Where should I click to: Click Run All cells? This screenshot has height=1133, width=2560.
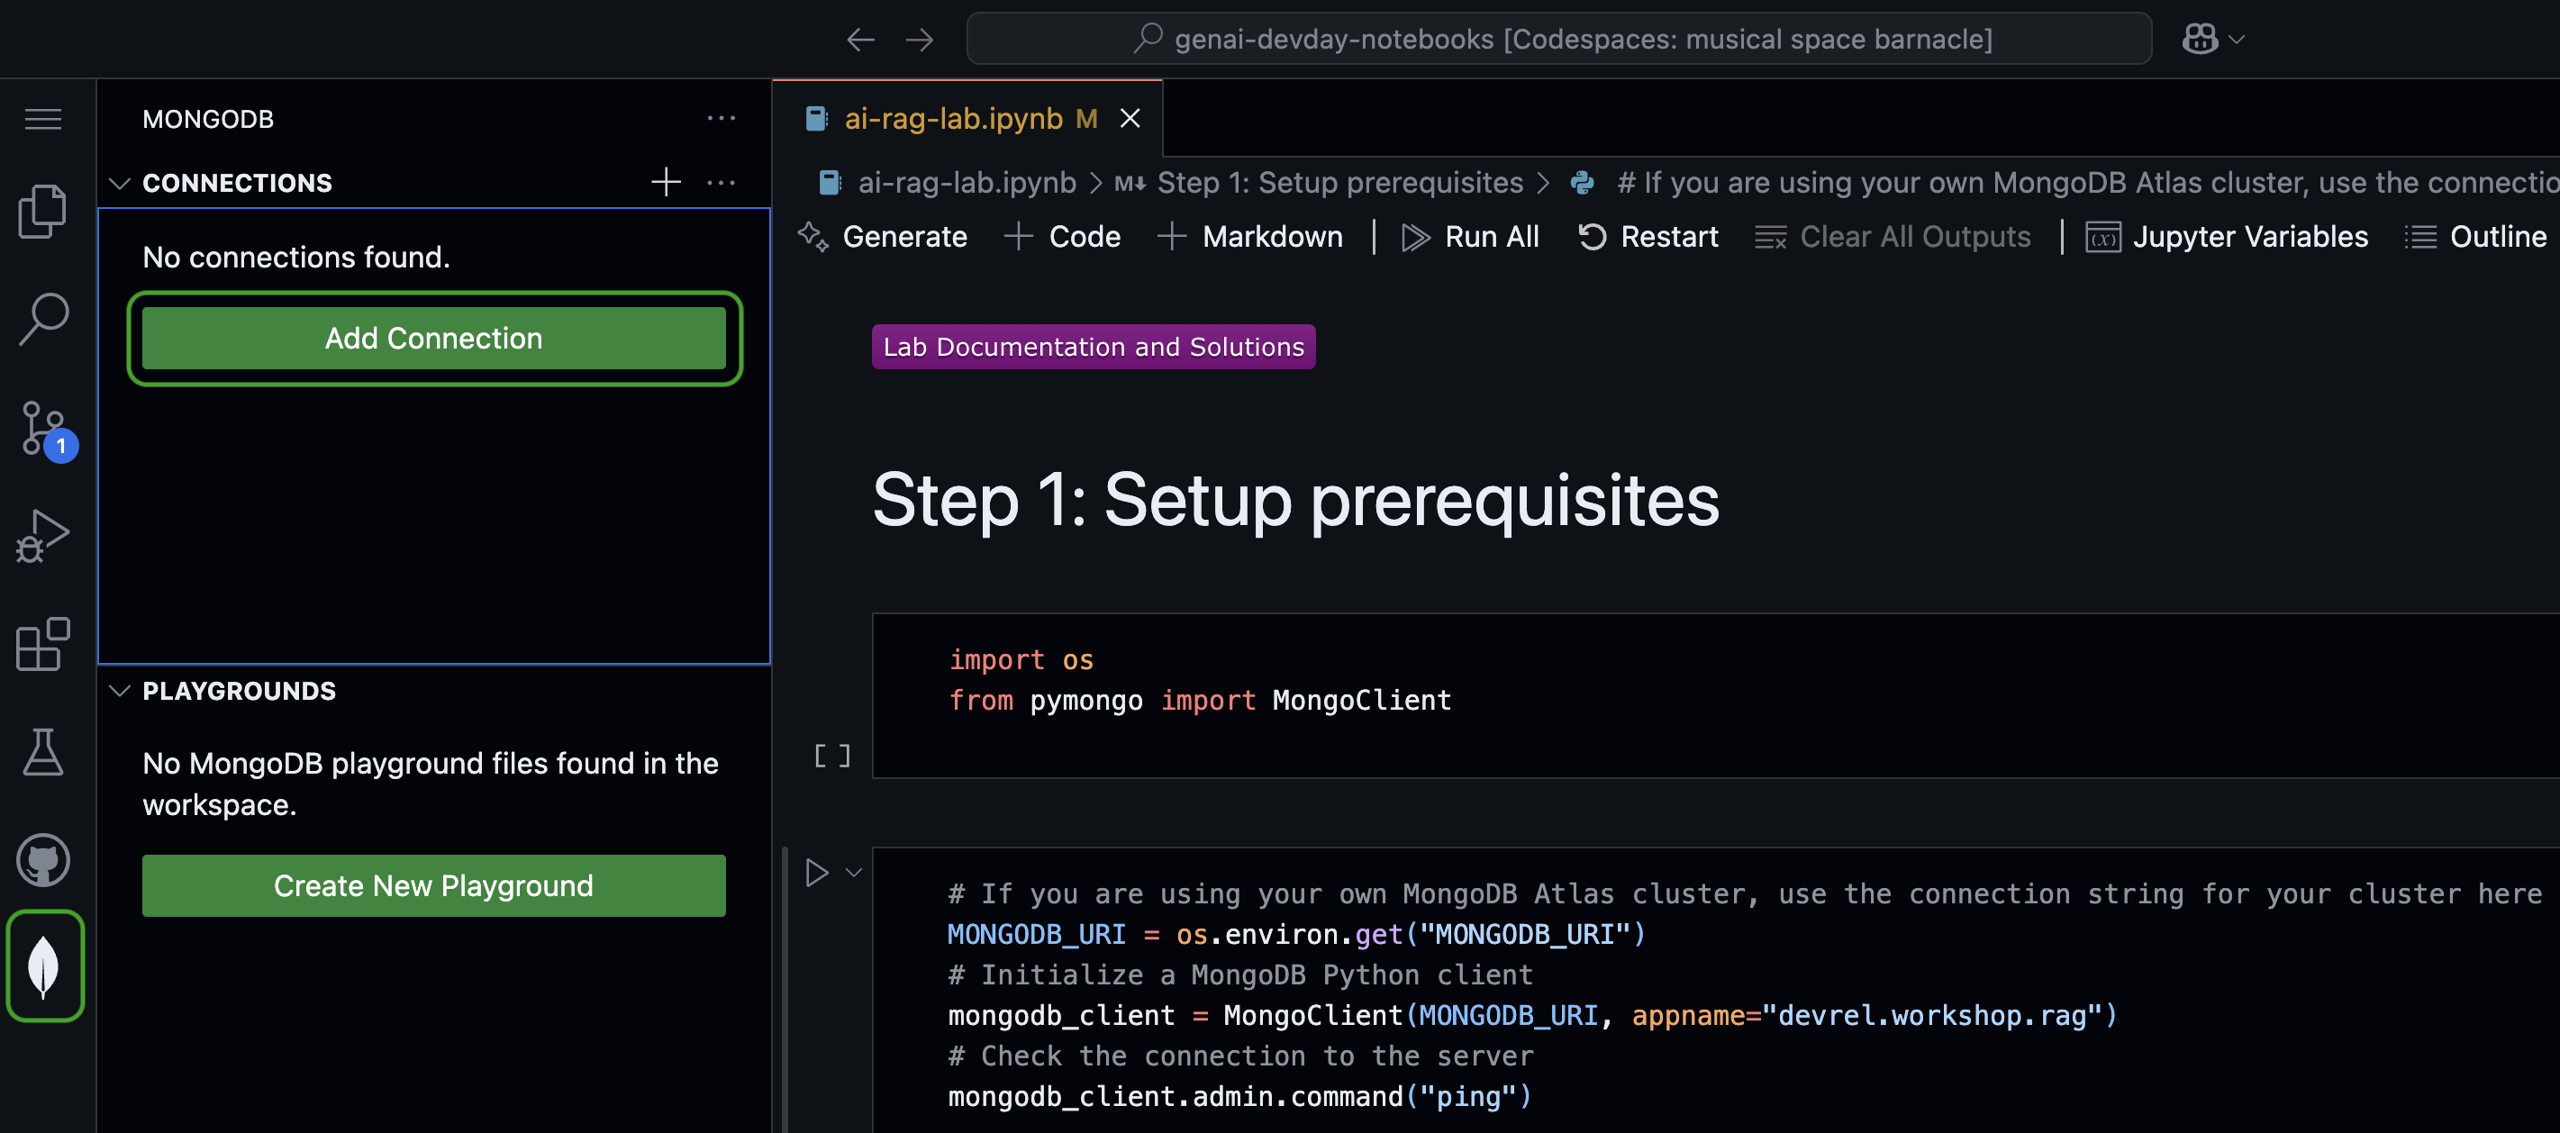[1470, 237]
